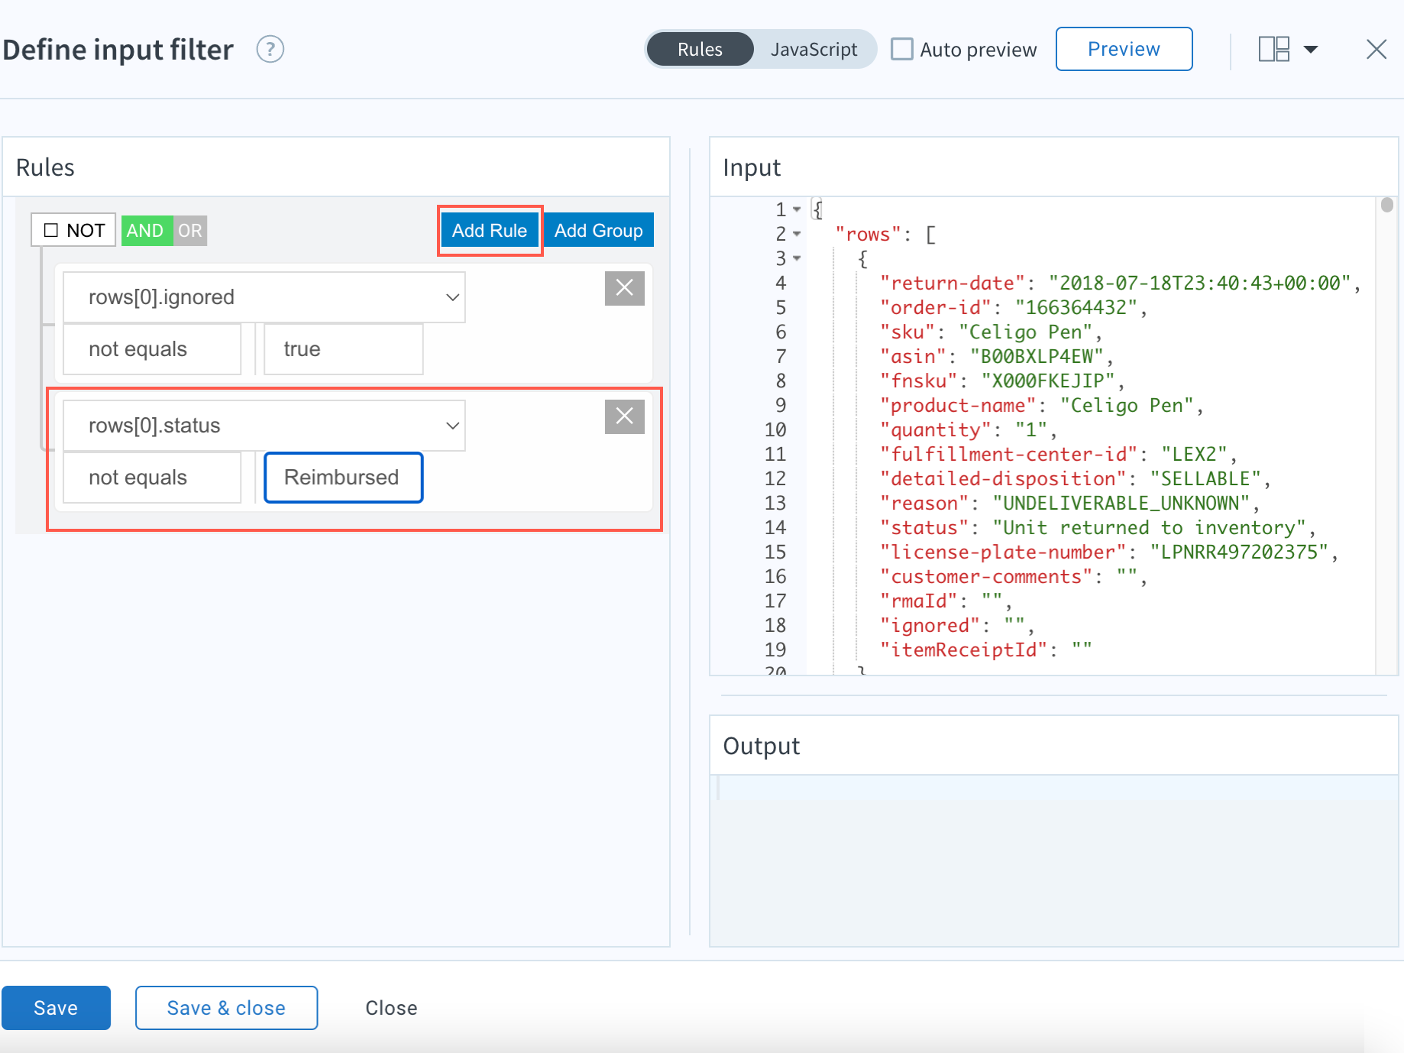The height and width of the screenshot is (1053, 1404).
Task: Click the "order-id" value "166364432"
Action: click(x=1077, y=307)
